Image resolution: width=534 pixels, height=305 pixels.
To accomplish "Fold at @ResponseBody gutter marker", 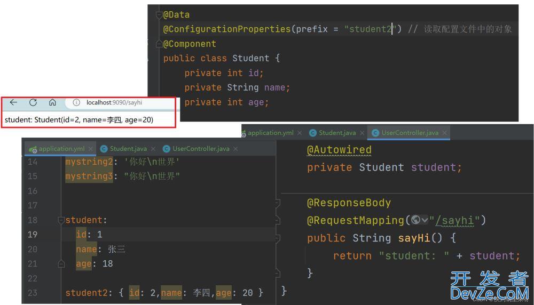I will [278, 203].
